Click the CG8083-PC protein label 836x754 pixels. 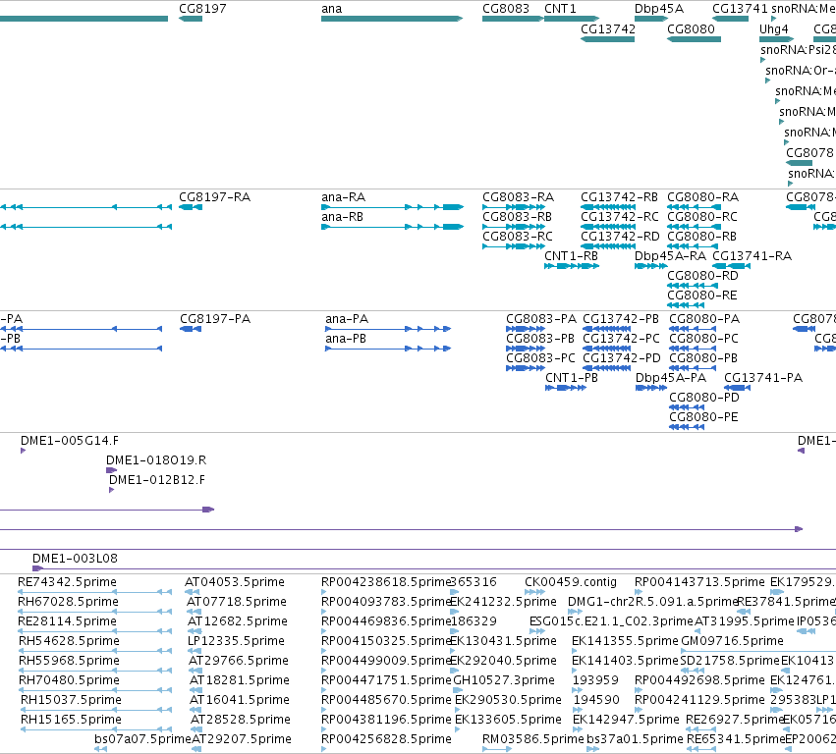click(540, 358)
